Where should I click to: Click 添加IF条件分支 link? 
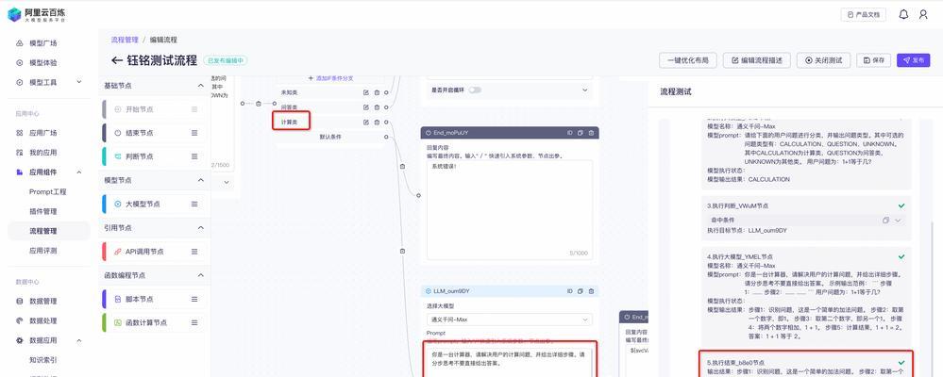(x=330, y=78)
